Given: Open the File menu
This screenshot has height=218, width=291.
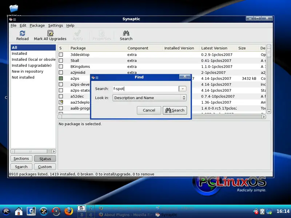Looking at the screenshot, I should pos(13,25).
